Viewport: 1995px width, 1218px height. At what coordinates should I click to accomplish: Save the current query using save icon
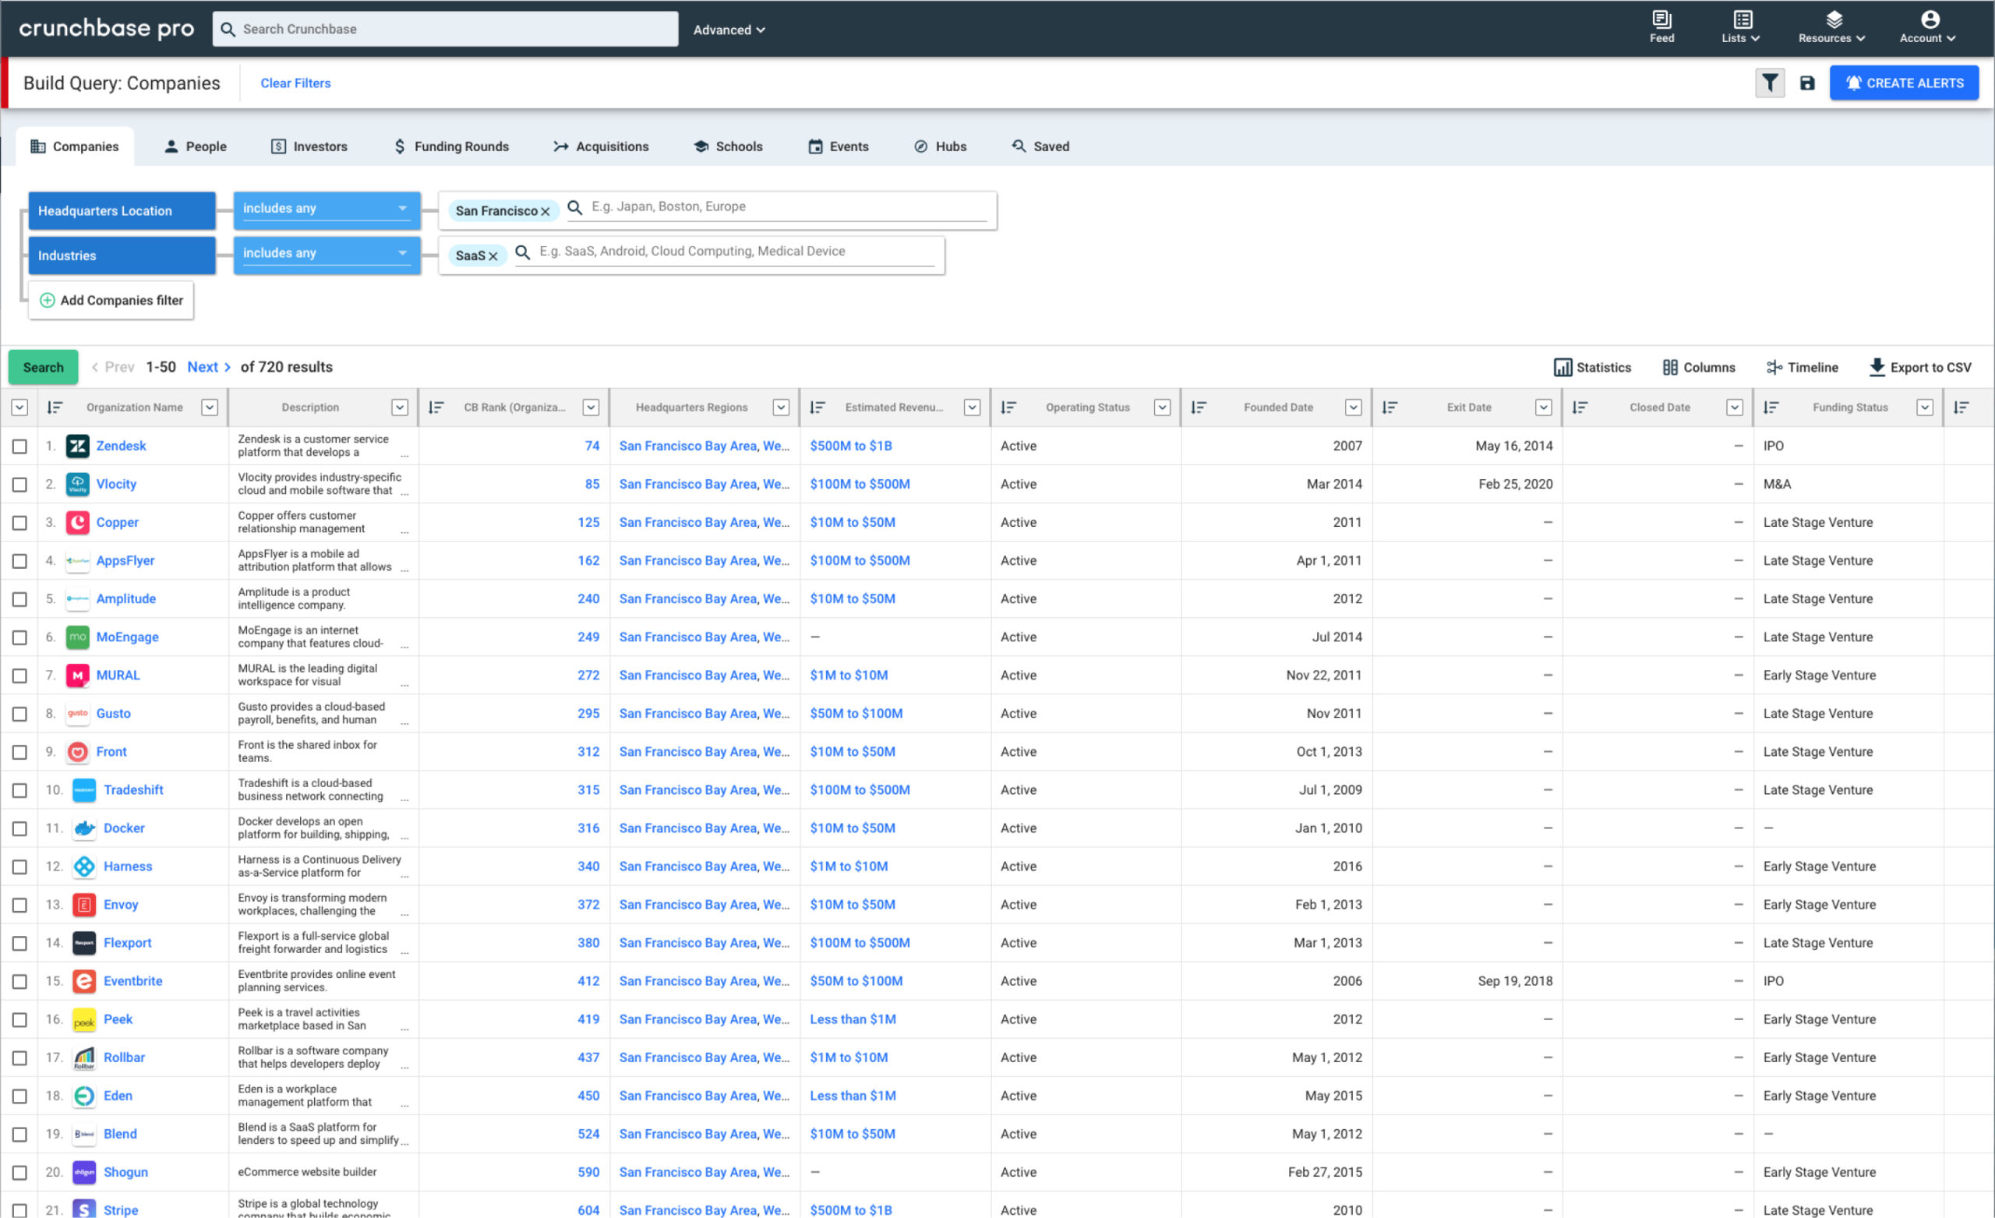click(1808, 82)
